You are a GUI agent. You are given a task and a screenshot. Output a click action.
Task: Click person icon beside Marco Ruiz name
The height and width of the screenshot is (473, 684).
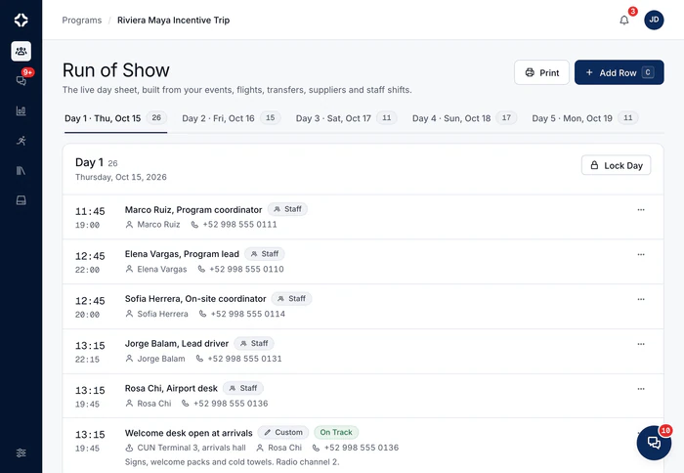129,225
